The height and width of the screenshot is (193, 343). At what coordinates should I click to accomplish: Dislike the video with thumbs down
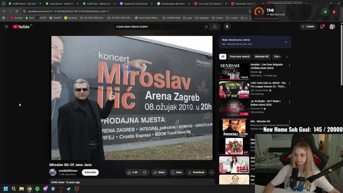click(x=144, y=172)
